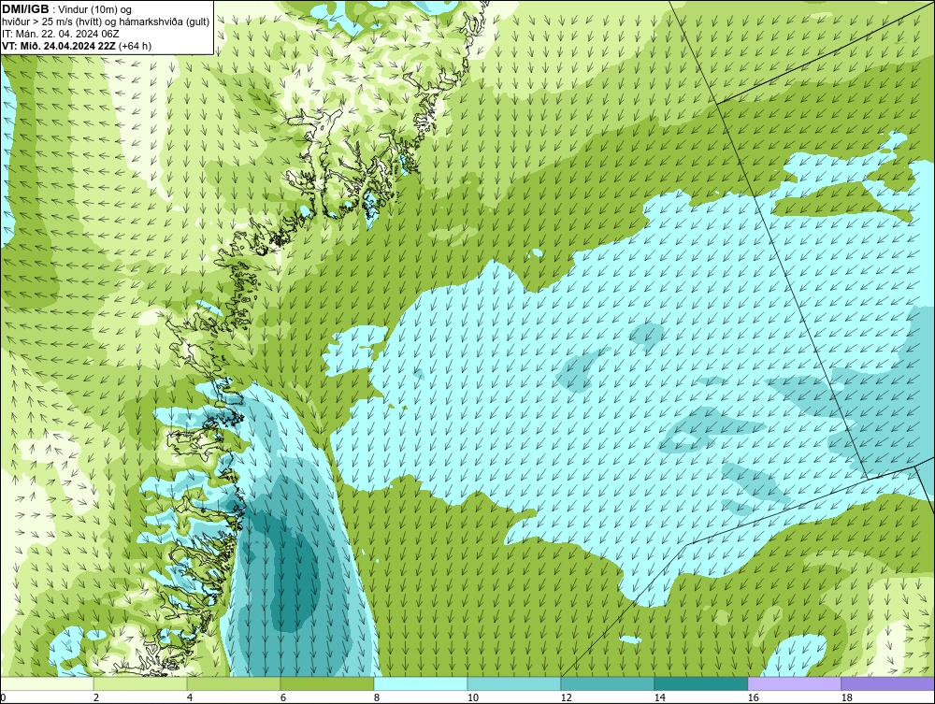Click the 6–8 m/s olive green legend swatch

pyautogui.click(x=327, y=683)
